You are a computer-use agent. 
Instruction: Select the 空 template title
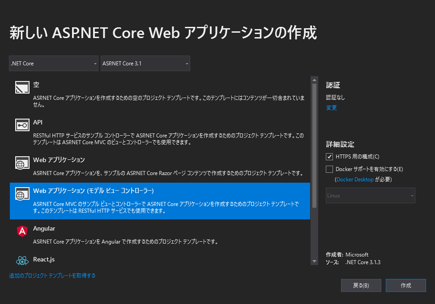tap(36, 85)
